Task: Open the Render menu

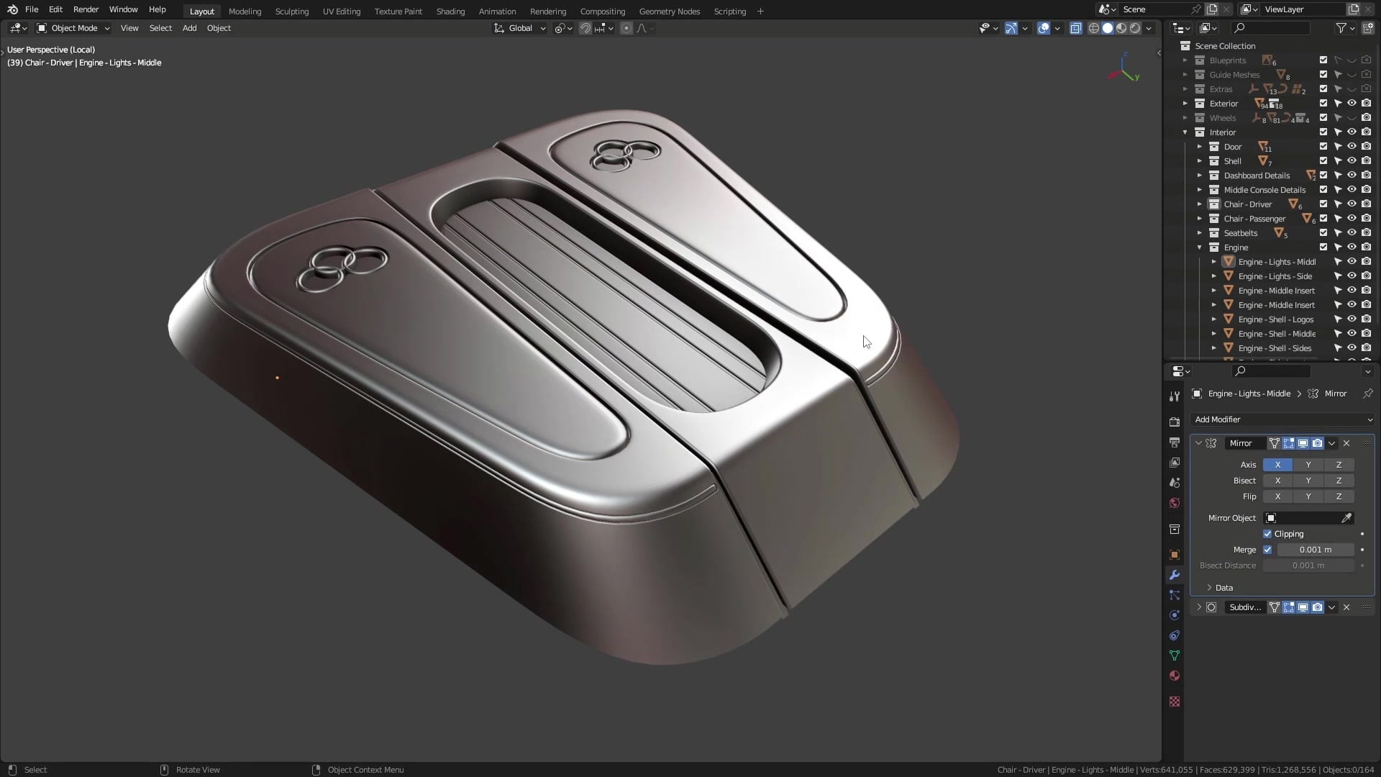Action: [x=86, y=9]
